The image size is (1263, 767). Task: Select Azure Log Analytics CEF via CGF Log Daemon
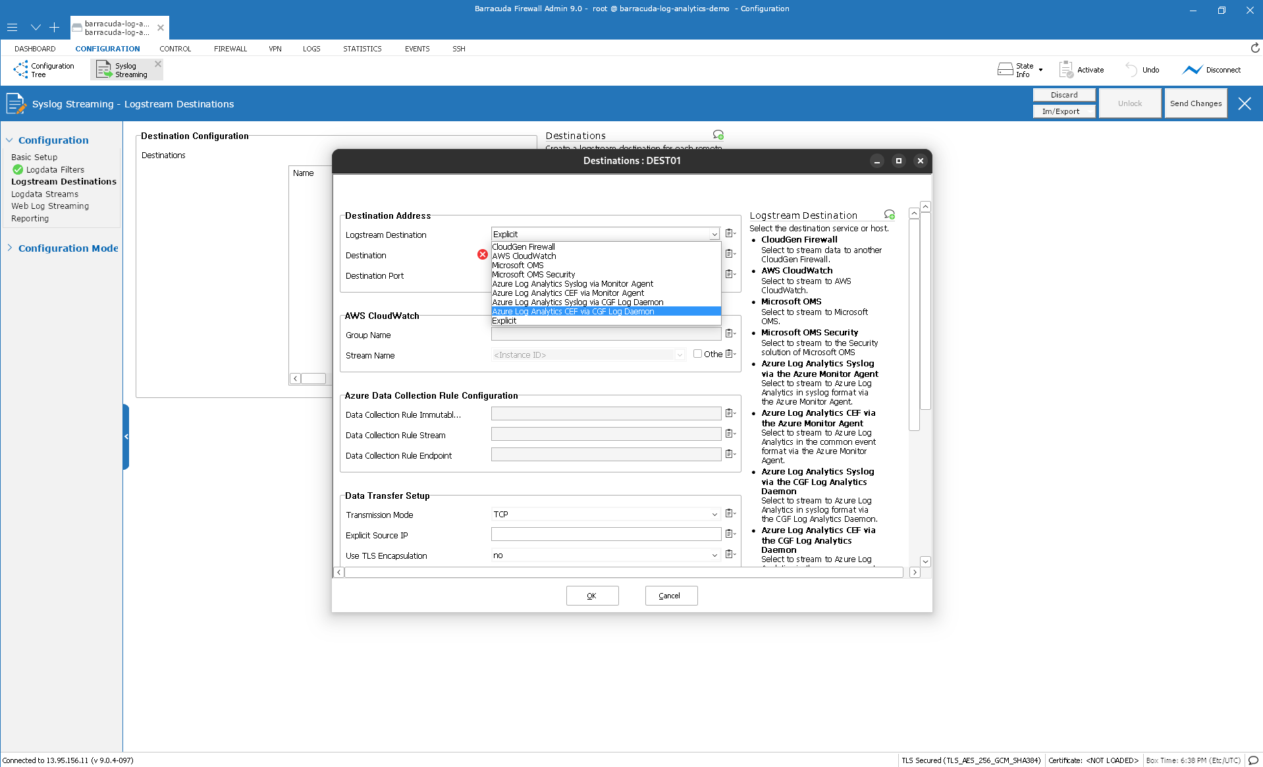pos(606,311)
